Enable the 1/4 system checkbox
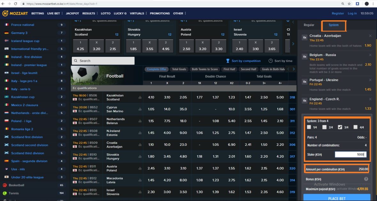Viewport: 377px width, 201px height. coord(309,127)
